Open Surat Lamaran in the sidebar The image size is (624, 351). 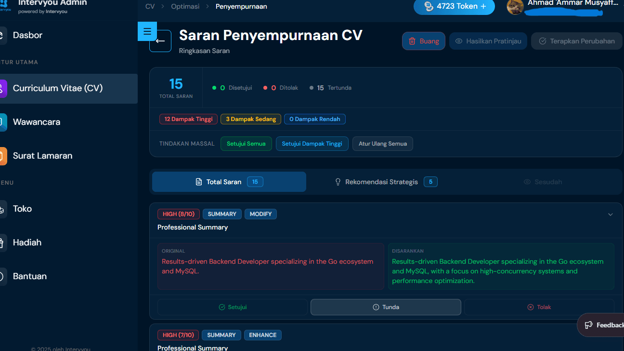[42, 156]
